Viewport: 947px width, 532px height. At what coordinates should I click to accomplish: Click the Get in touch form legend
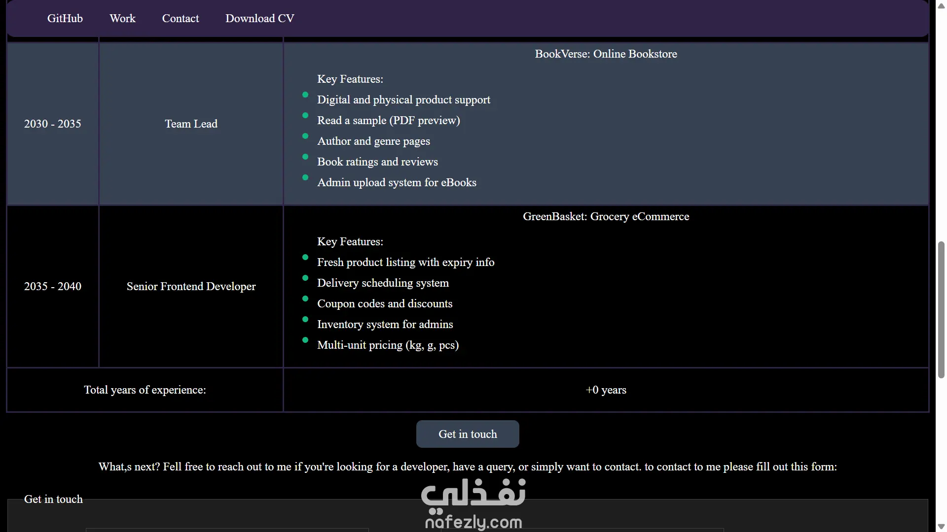pos(53,499)
